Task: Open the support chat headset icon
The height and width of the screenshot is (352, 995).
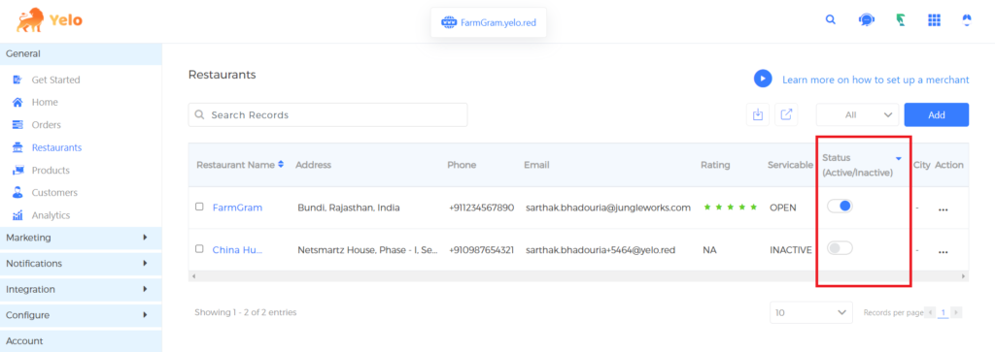Action: [x=866, y=19]
